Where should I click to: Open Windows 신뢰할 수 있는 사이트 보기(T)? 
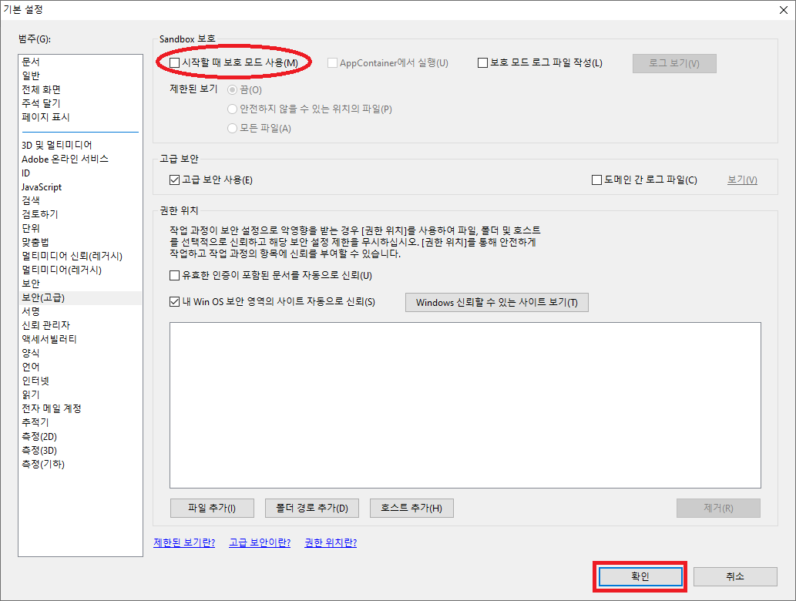496,301
